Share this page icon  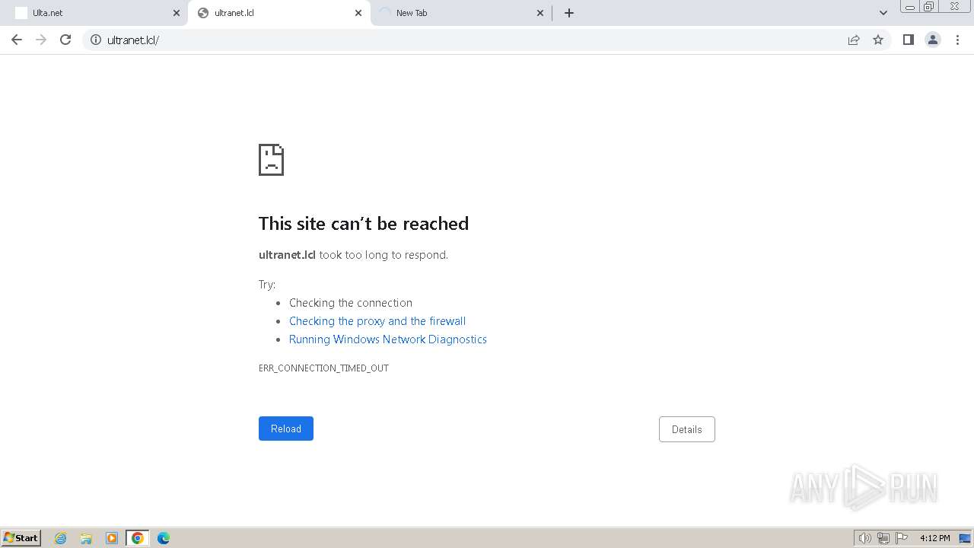point(854,40)
